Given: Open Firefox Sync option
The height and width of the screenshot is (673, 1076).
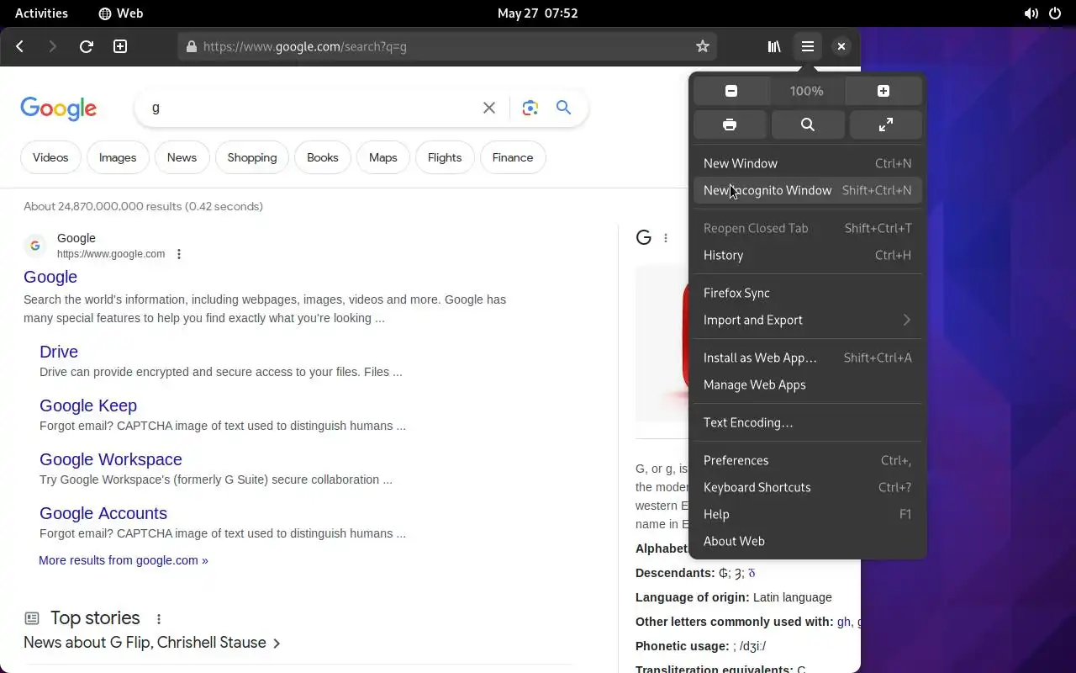Looking at the screenshot, I should coord(807,293).
